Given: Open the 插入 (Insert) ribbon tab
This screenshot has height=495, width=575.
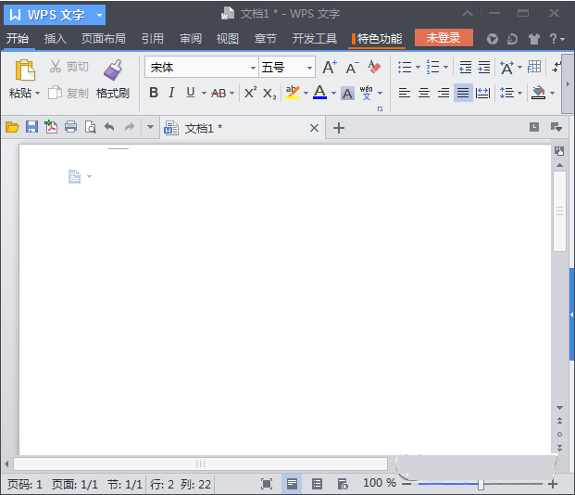Looking at the screenshot, I should pos(56,39).
